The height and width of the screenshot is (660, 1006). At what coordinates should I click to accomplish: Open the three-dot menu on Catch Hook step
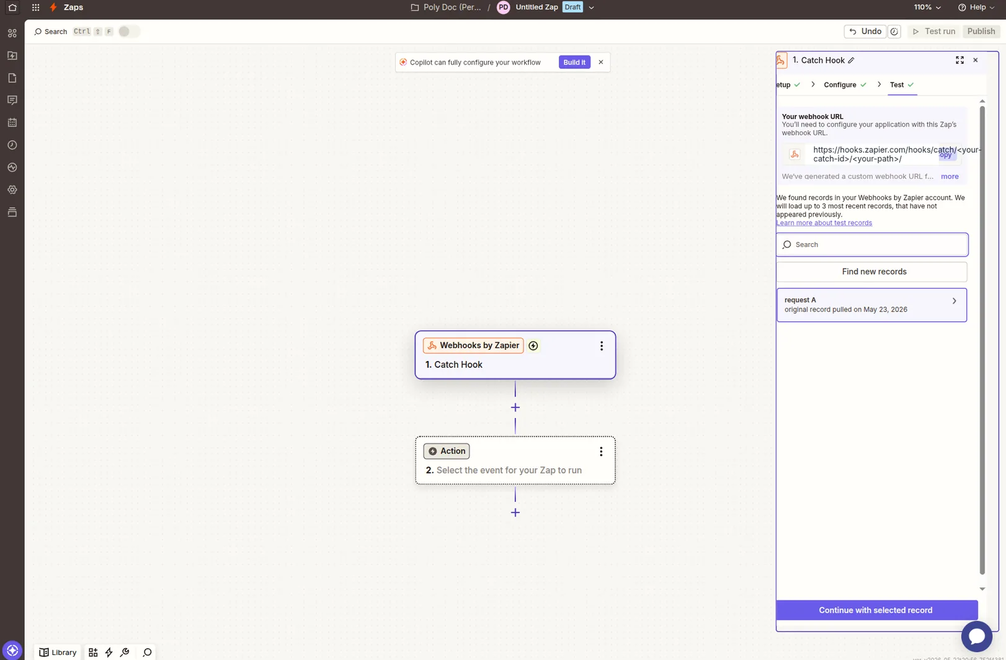601,346
